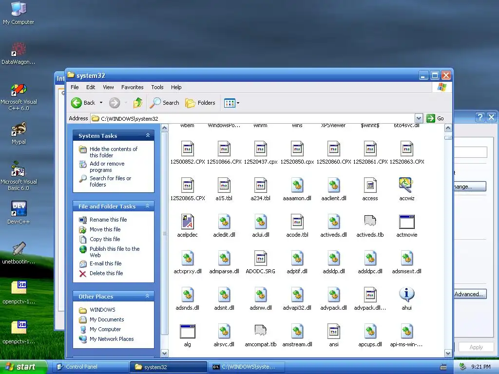Collapse the Other Places panel

point(148,296)
